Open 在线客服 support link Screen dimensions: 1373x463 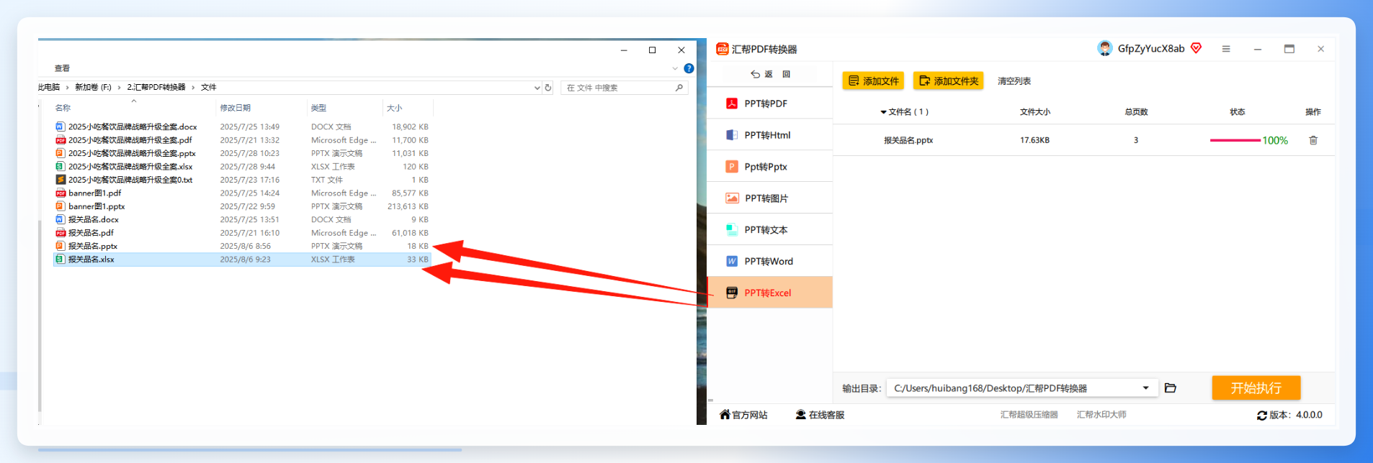pos(820,415)
